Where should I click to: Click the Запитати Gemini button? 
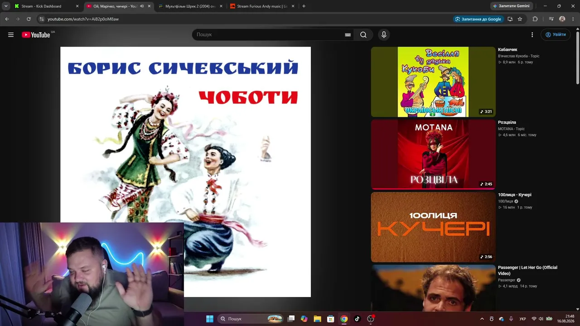click(511, 6)
